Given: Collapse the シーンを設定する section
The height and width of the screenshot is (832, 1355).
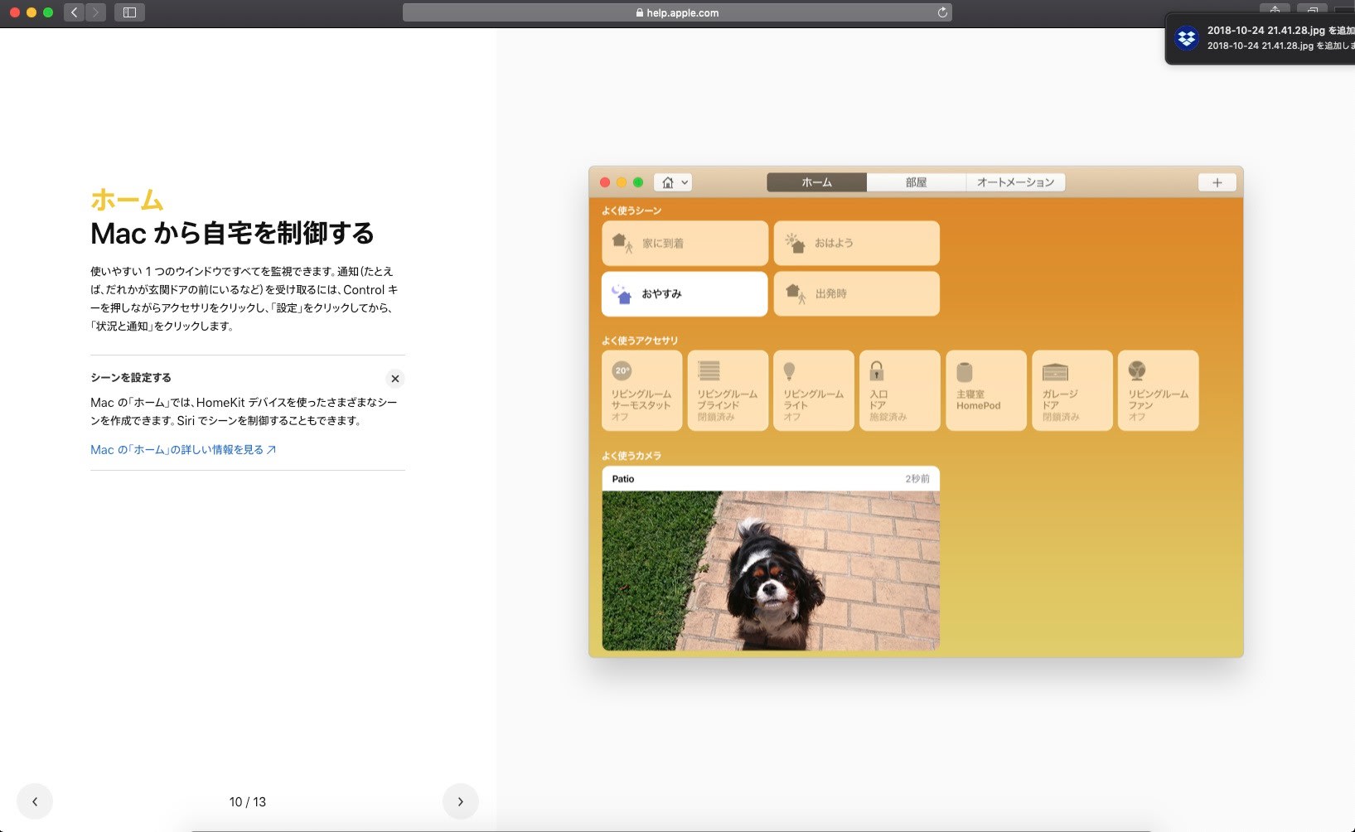Looking at the screenshot, I should click(x=395, y=379).
